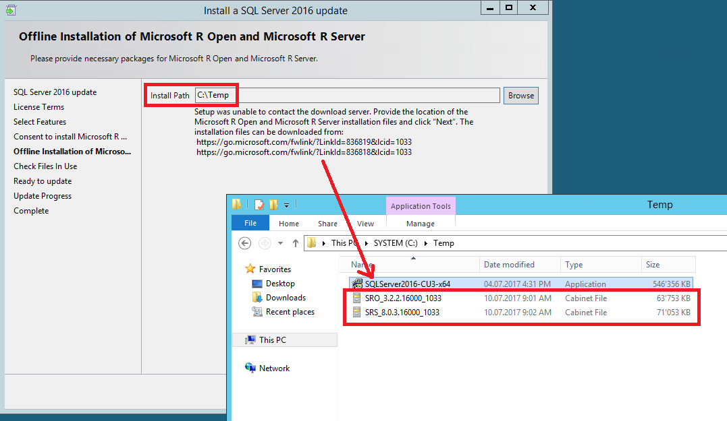Screen dimensions: 727x421
Task: Click the Install Path text field
Action: click(347, 95)
